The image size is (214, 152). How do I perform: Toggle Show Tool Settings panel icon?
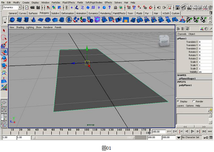[183, 29]
